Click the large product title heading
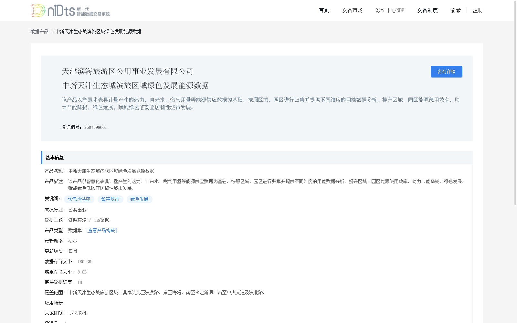 [135, 86]
